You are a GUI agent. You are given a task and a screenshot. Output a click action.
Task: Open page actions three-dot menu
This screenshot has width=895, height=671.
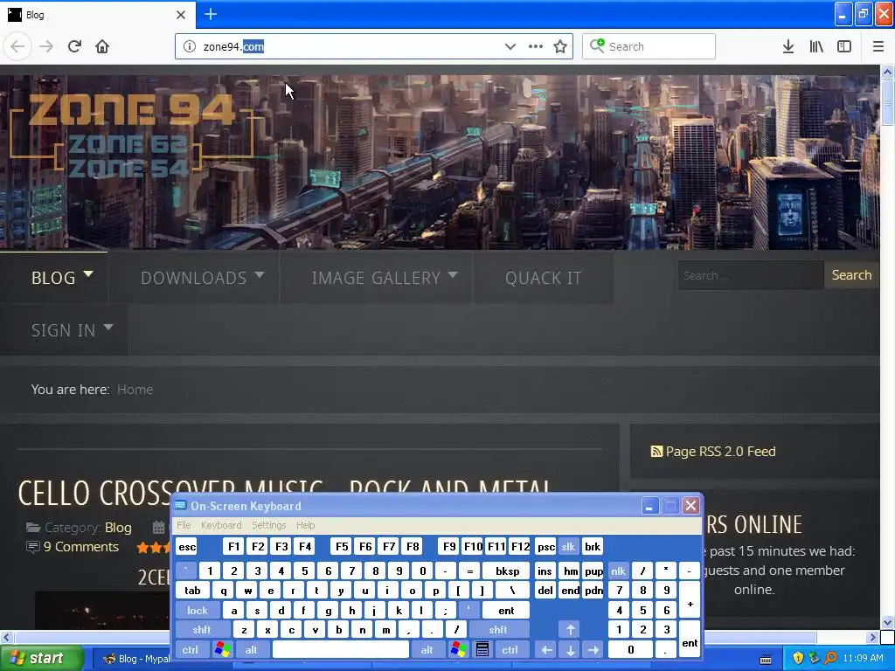536,46
